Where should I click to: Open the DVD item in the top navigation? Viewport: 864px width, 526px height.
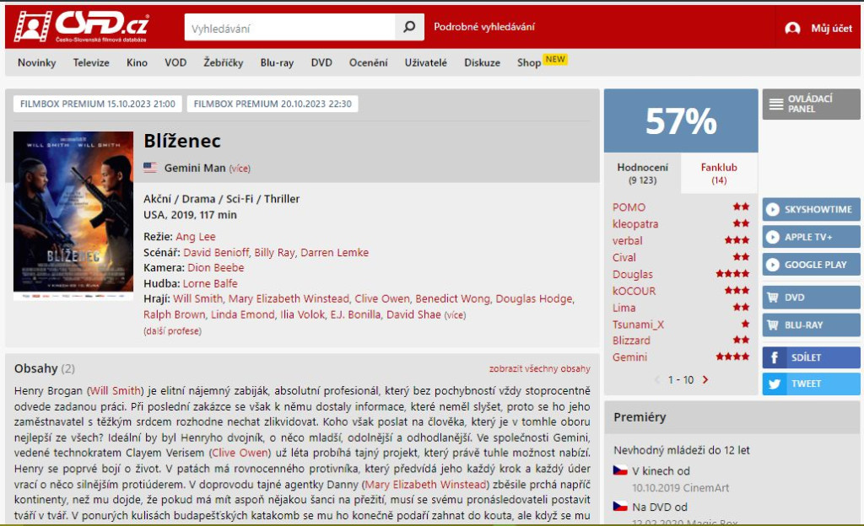point(321,62)
